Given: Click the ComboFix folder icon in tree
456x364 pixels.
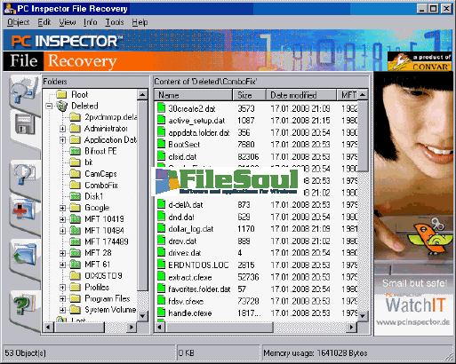Looking at the screenshot, I should tap(76, 186).
